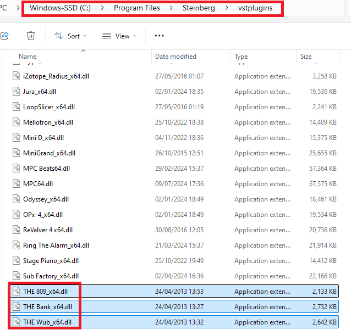The height and width of the screenshot is (330, 351).
Task: Navigate to Steinberg breadcrumb
Action: click(x=199, y=8)
